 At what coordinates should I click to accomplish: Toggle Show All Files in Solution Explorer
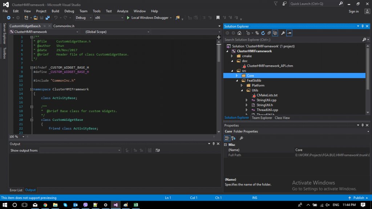(269, 33)
